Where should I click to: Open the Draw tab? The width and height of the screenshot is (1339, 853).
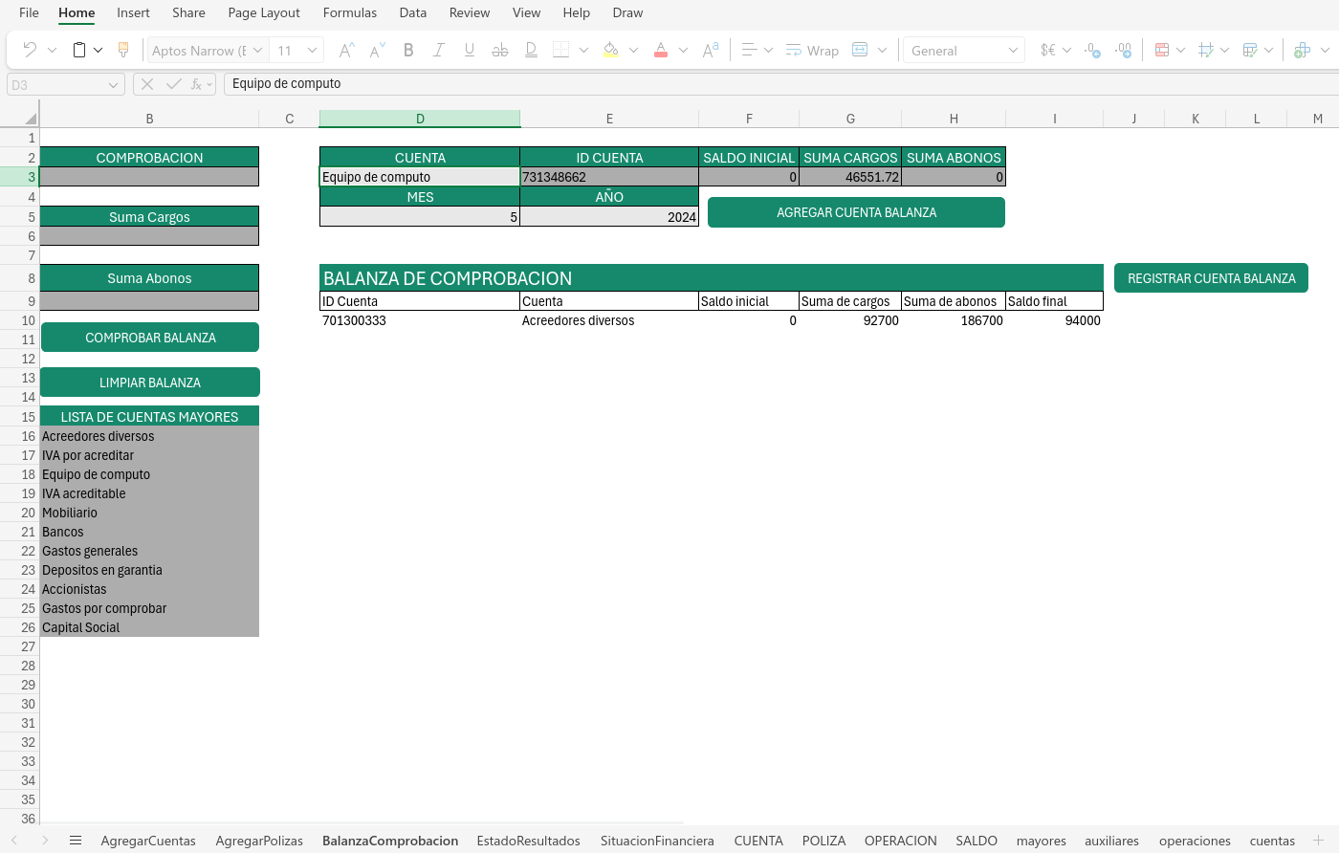click(x=627, y=12)
